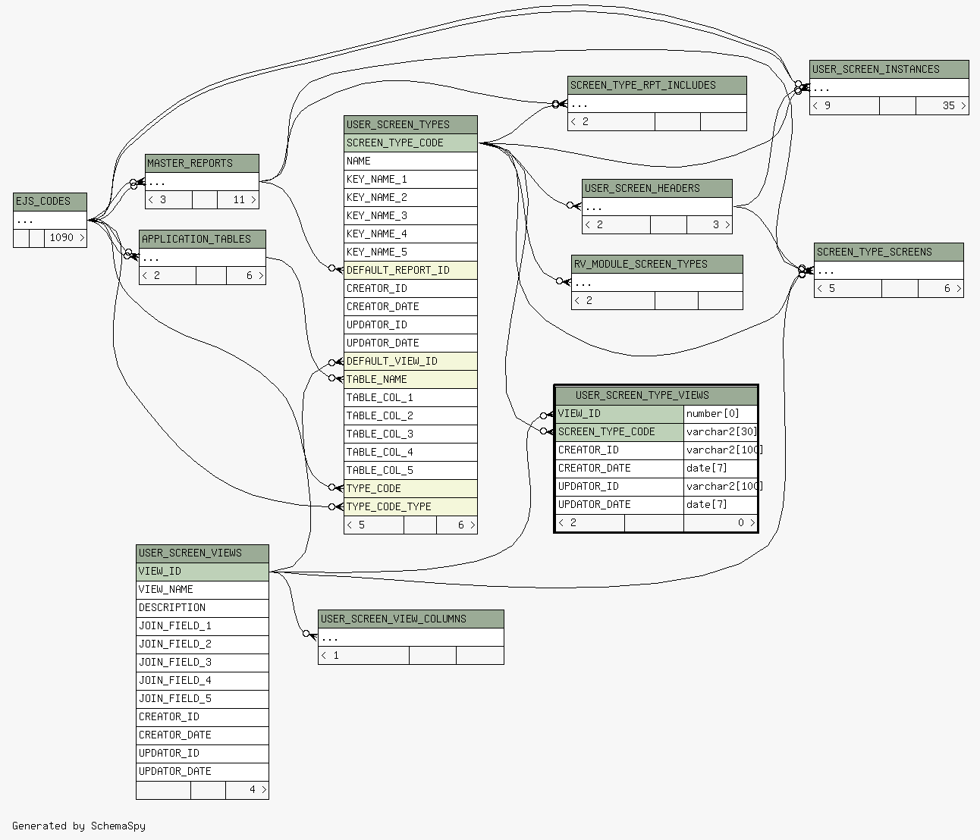The height and width of the screenshot is (840, 980).
Task: Select the KEY_NAME_5 column row
Action: tap(410, 252)
